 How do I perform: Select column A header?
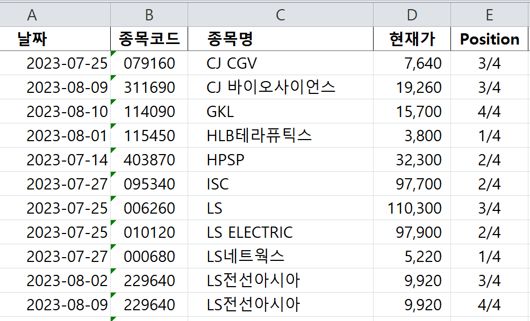(x=55, y=14)
